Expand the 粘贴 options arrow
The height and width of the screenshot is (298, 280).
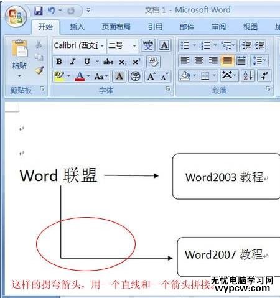point(19,76)
